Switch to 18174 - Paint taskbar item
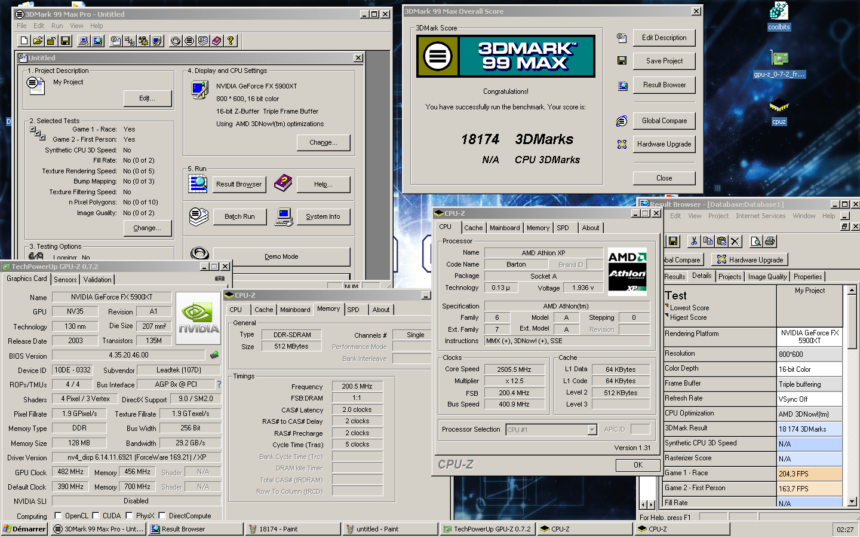Screen dimensions: 860x538 click(x=293, y=529)
